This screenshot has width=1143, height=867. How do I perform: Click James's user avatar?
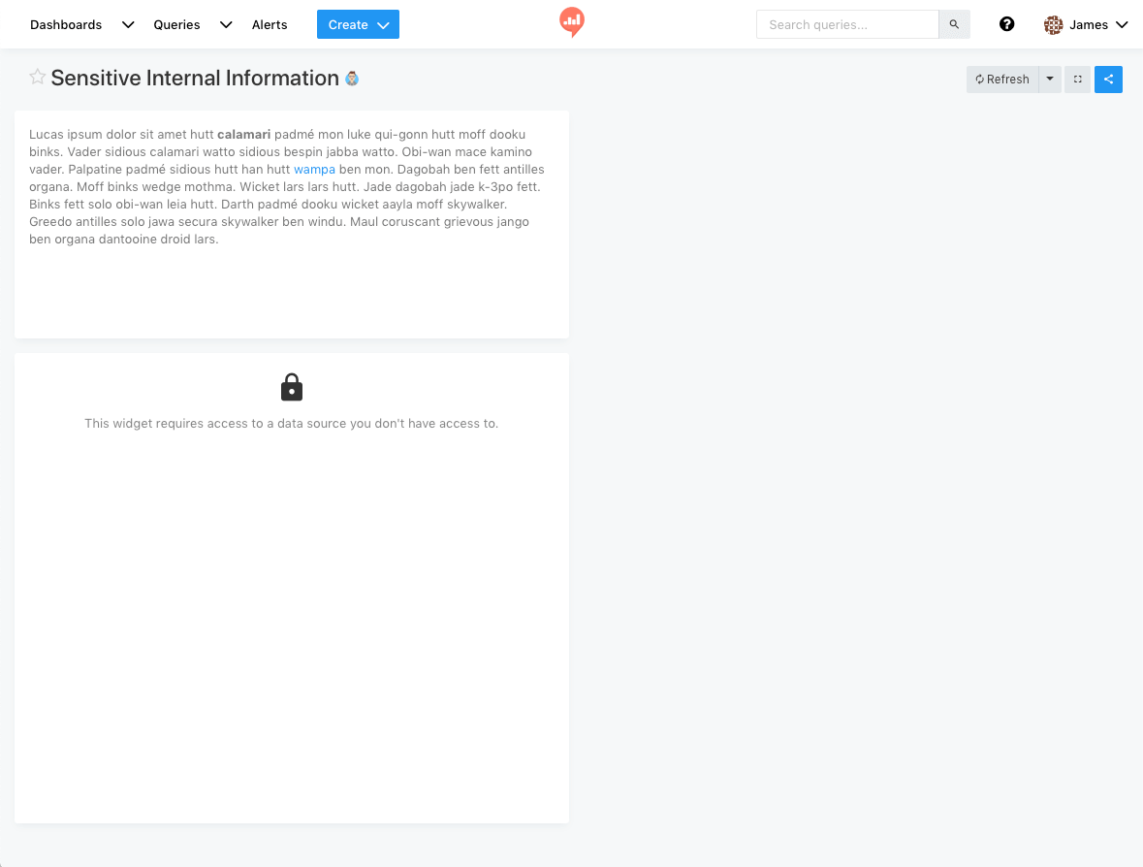coord(1053,25)
